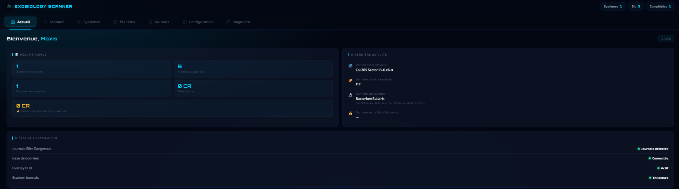Click the planet icon beside Dernière planète explorée
The height and width of the screenshot is (189, 679).
350,80
